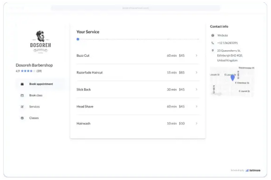Open the Services menu item
This screenshot has height=180, width=271.
point(34,107)
